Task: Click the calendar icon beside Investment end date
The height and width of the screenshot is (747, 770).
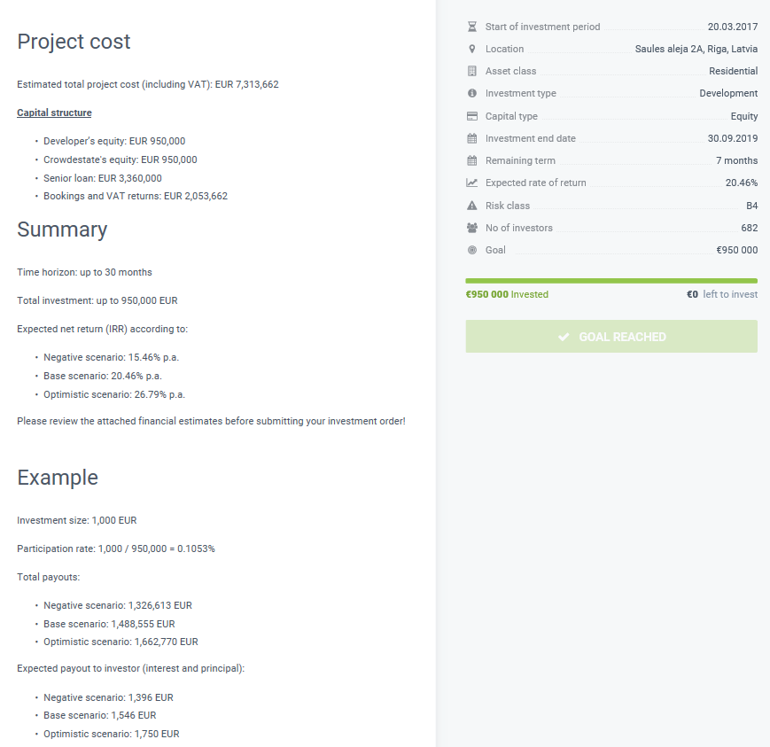Action: click(x=471, y=138)
